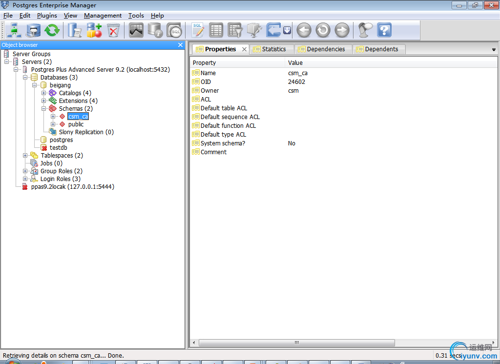Open the Tools menu
The width and height of the screenshot is (500, 364).
pyautogui.click(x=136, y=16)
